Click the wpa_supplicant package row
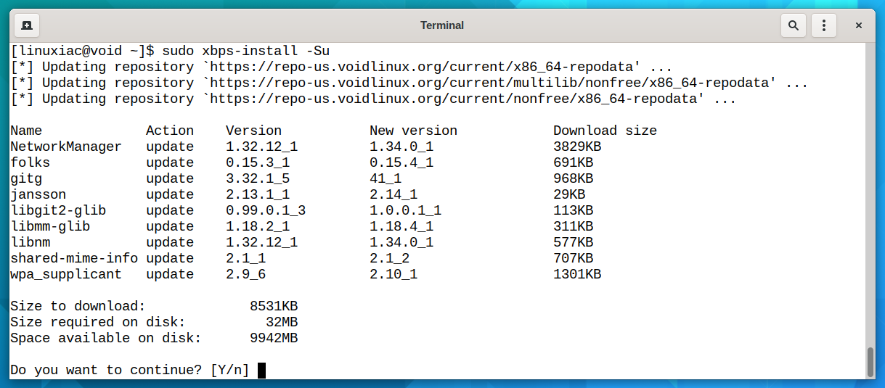Screen dimensions: 885x388 (306, 274)
